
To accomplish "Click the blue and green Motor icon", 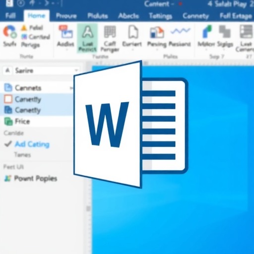I will pos(207,31).
